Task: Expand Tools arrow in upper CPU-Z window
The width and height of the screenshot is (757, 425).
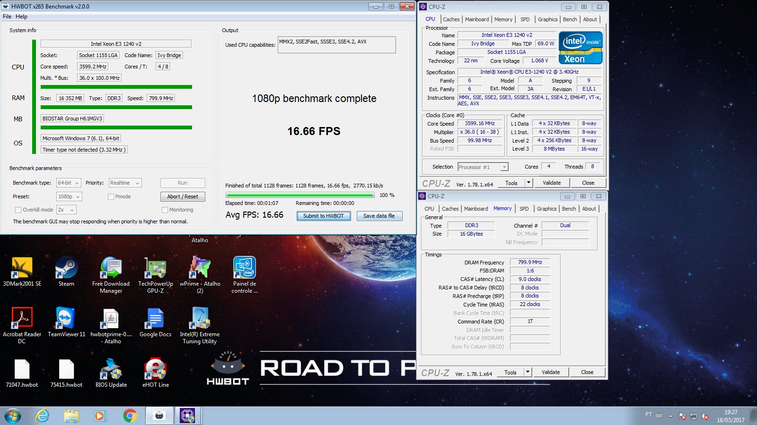Action: click(528, 183)
